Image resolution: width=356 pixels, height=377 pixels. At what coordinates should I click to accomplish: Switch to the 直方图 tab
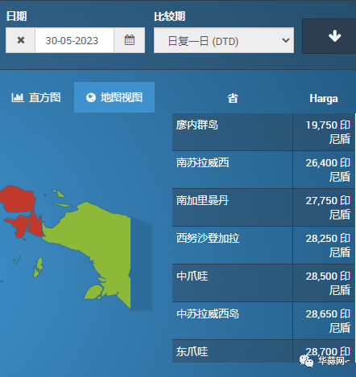36,97
